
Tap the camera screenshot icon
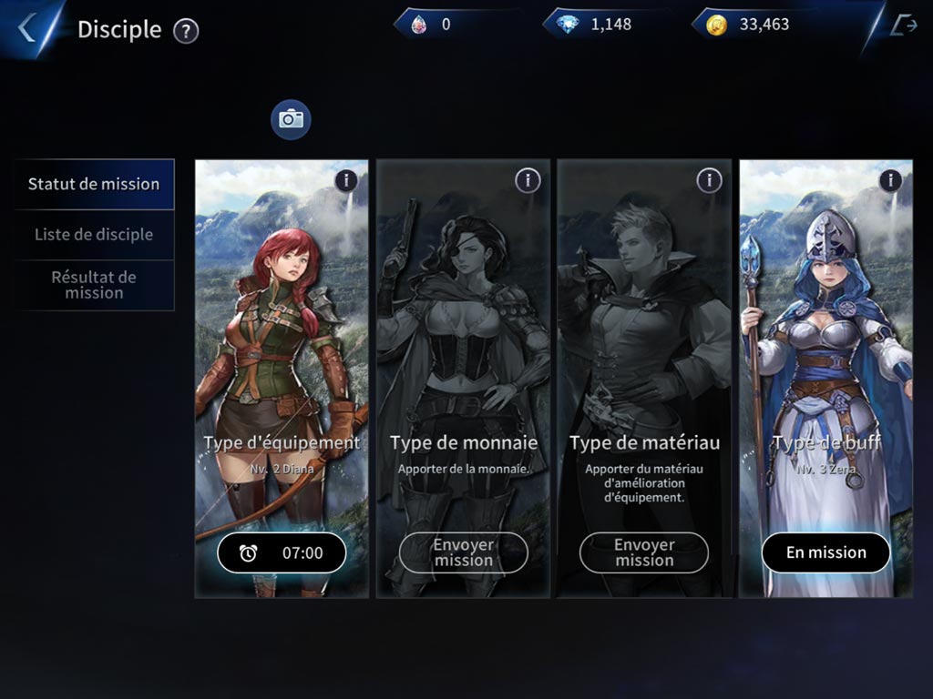tap(291, 119)
